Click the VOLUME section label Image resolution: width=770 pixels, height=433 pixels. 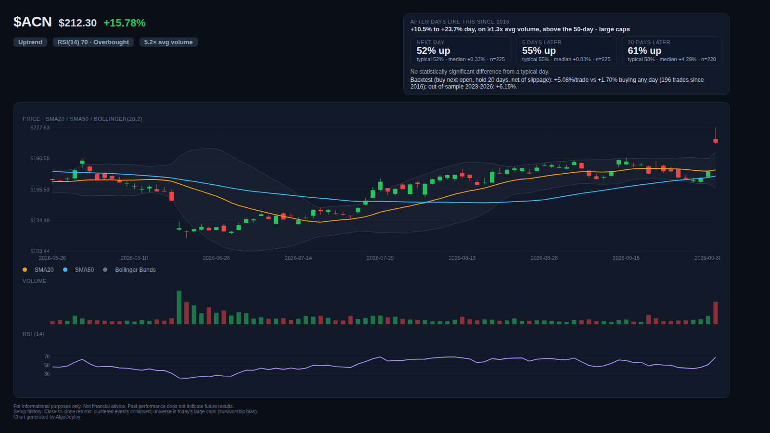(35, 281)
